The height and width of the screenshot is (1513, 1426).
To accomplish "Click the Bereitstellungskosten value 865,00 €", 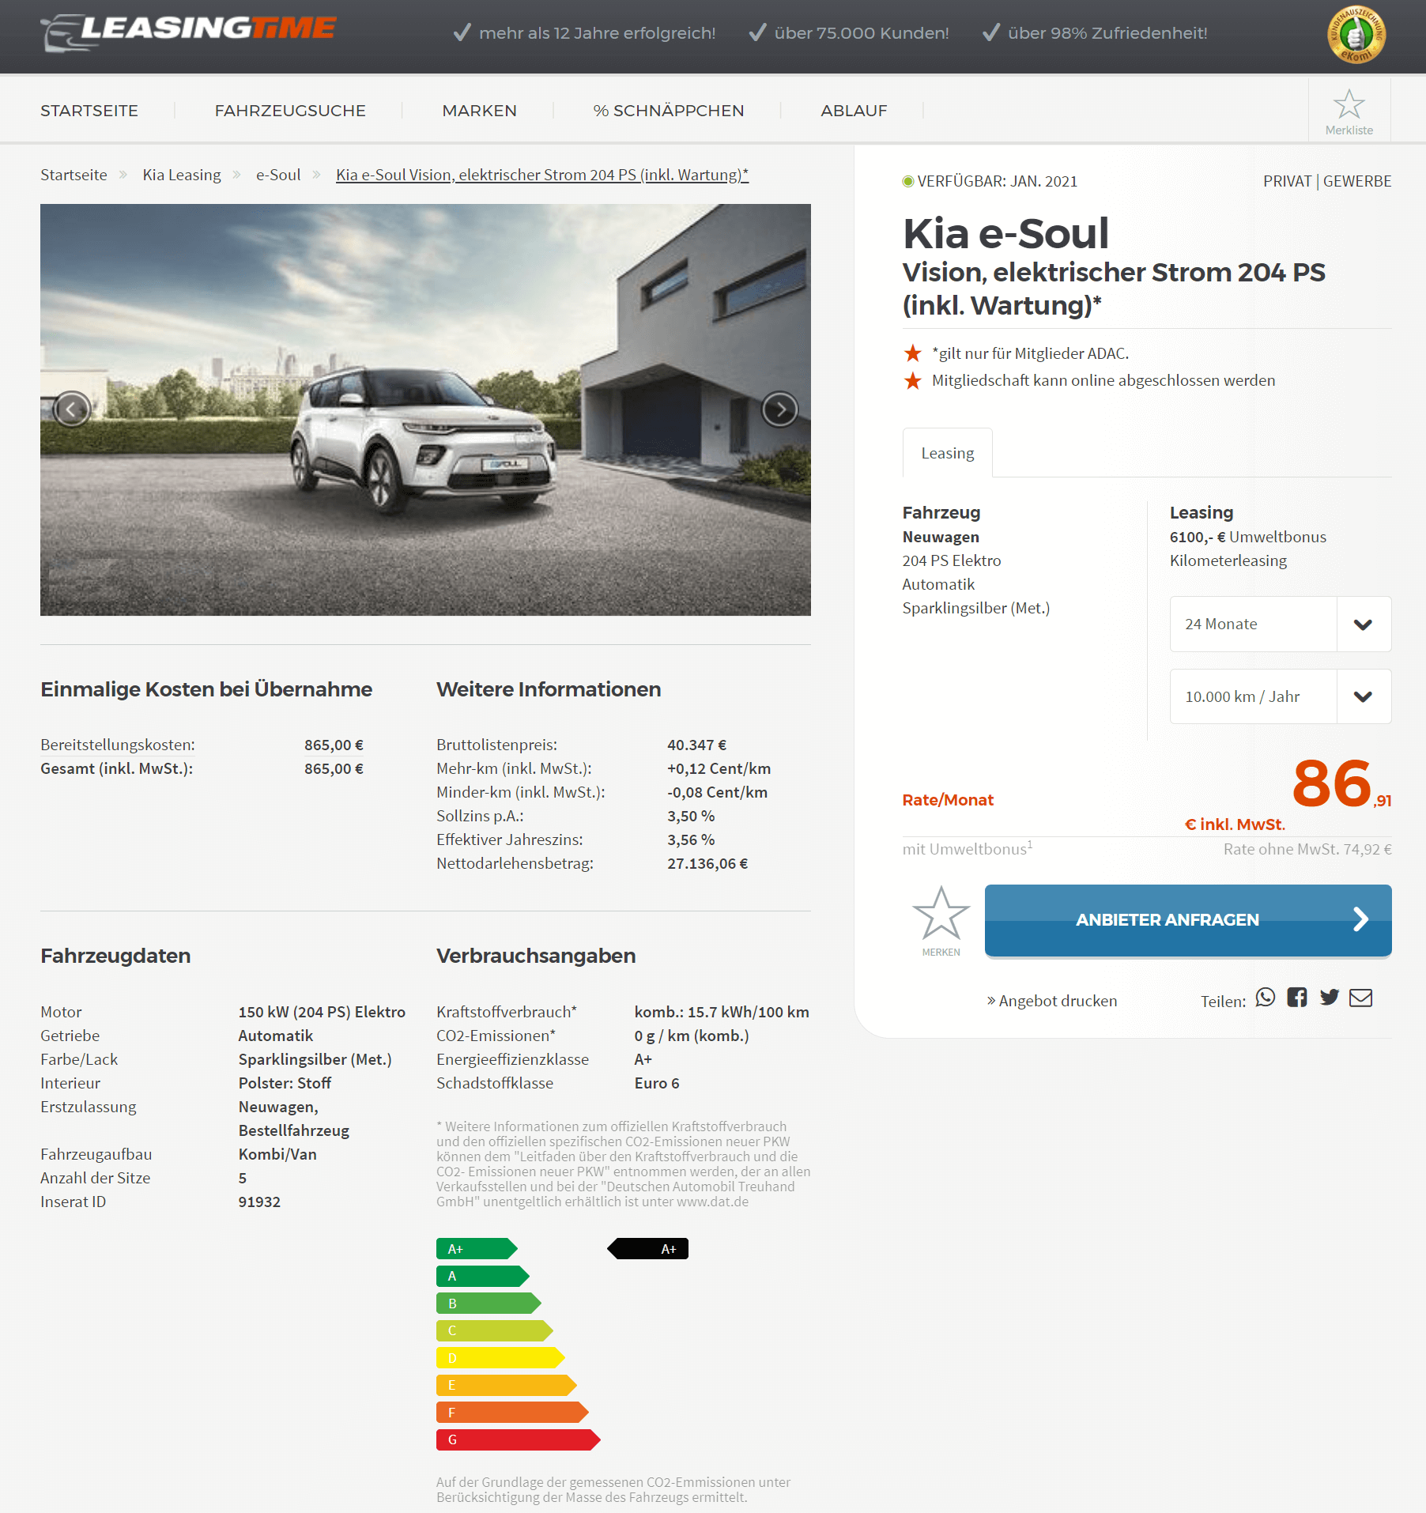I will point(334,745).
